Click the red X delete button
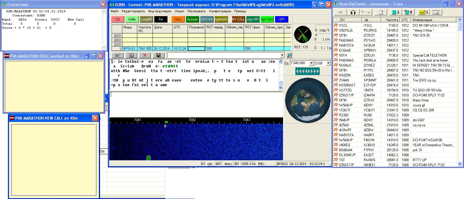Screen dimensions: 464x199 pyautogui.click(x=145, y=55)
